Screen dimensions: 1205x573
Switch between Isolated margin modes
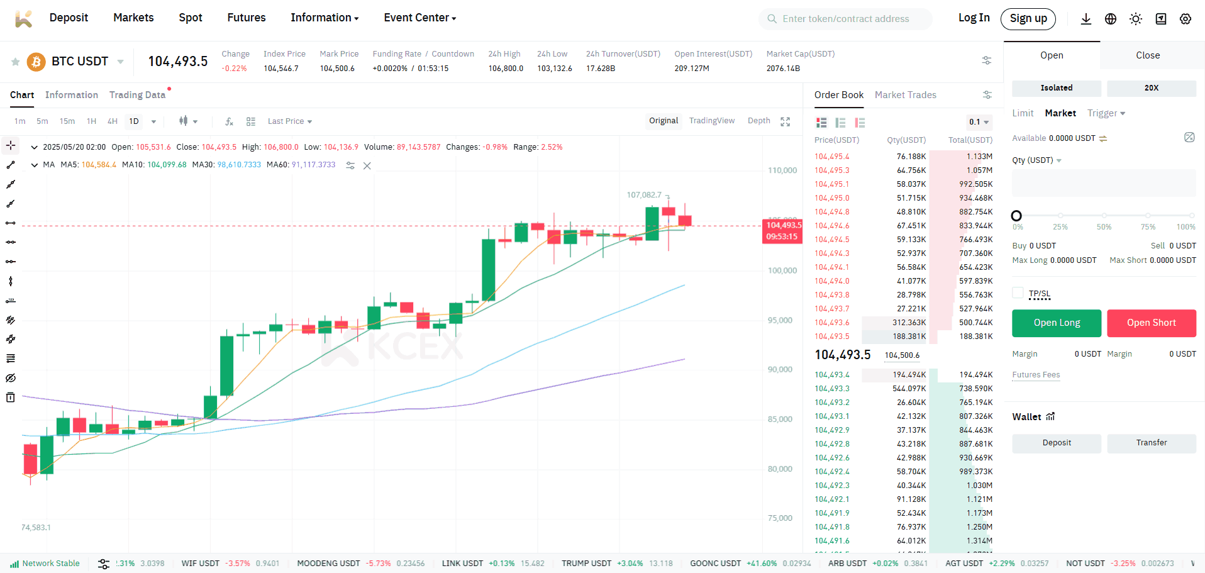(1056, 88)
